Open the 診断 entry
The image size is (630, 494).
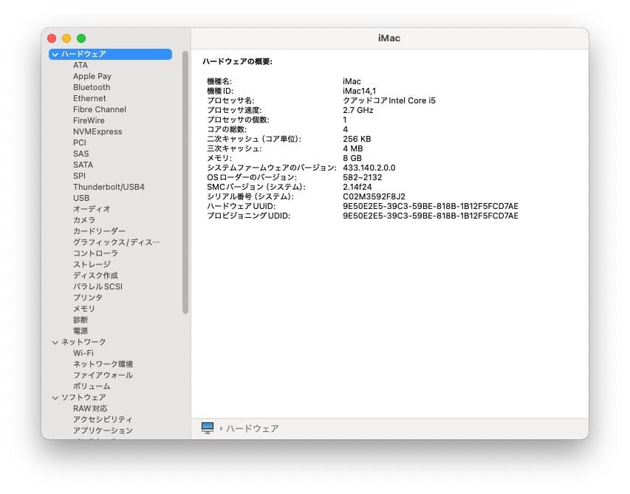[x=81, y=320]
